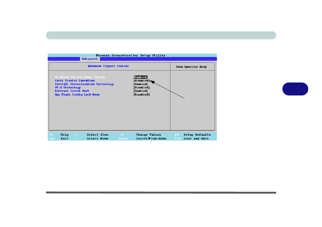Screen dimensions: 322x227
Task: Select Intel(R) Virtualization Technology option
Action: [84, 84]
